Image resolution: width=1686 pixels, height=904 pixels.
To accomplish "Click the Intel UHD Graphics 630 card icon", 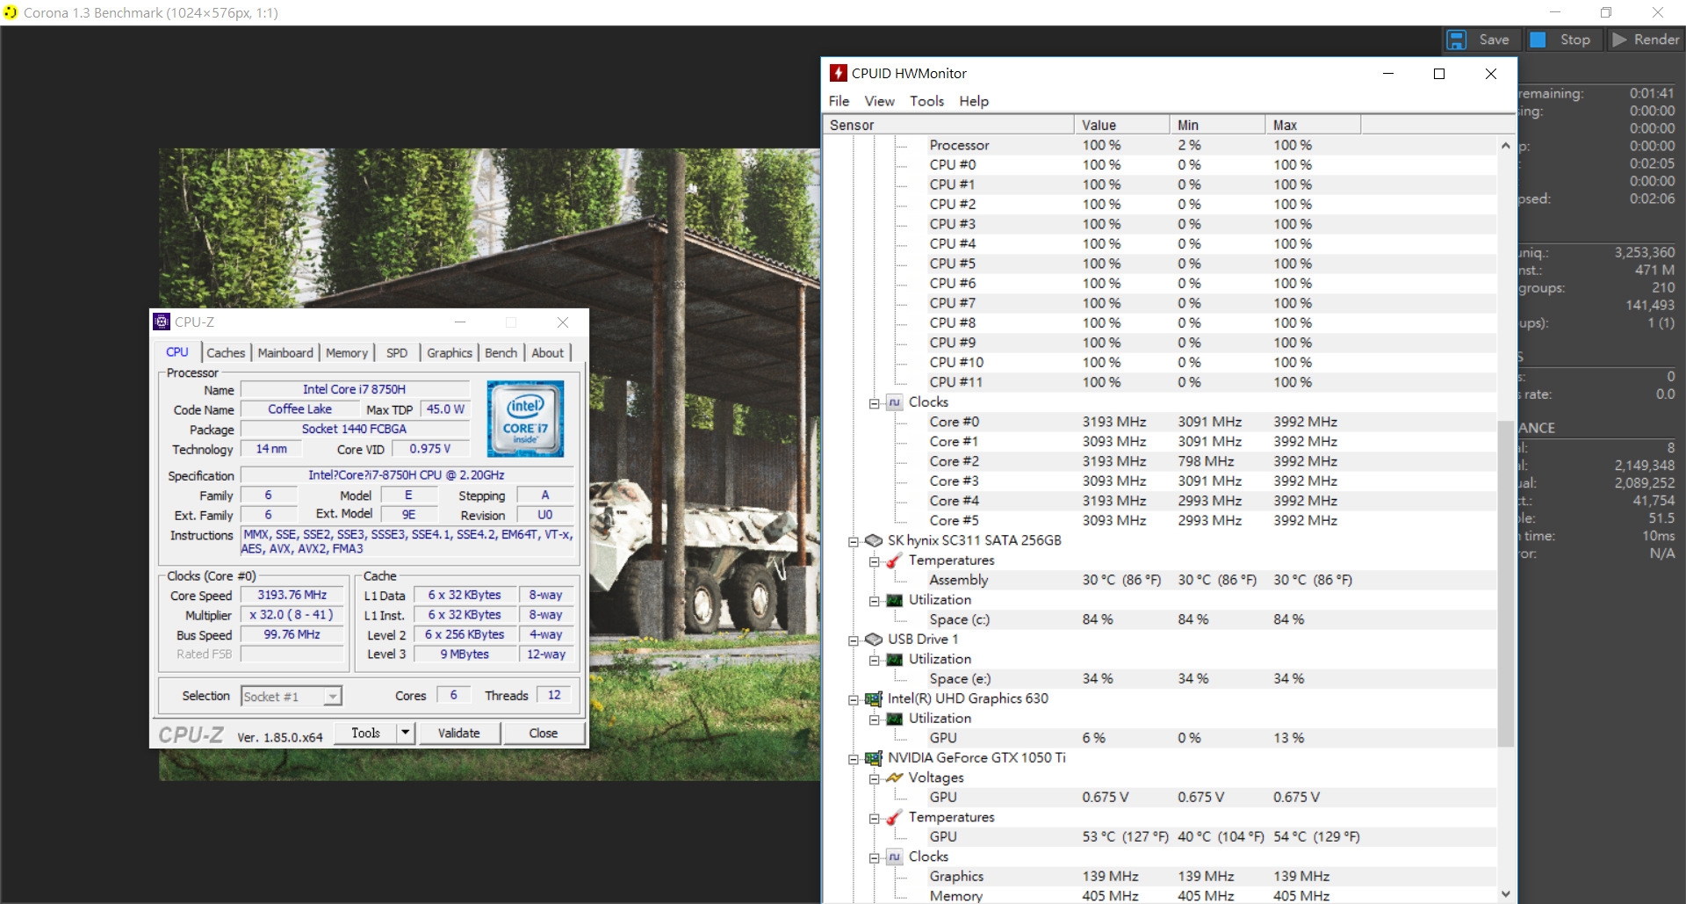I will point(874,698).
